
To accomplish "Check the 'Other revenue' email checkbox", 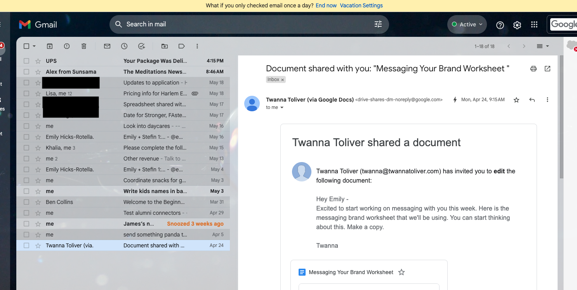I will 26,159.
